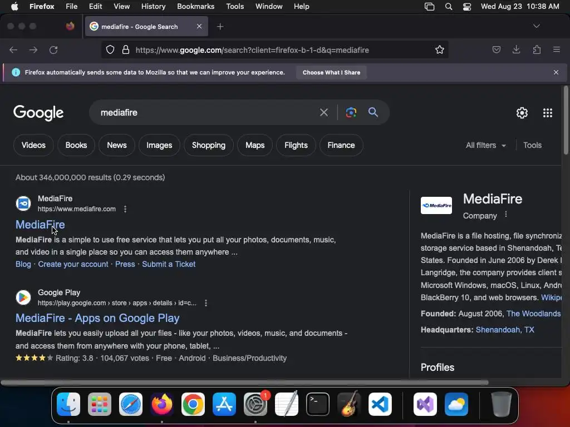Open the File menu
Image resolution: width=570 pixels, height=427 pixels.
pyautogui.click(x=71, y=7)
